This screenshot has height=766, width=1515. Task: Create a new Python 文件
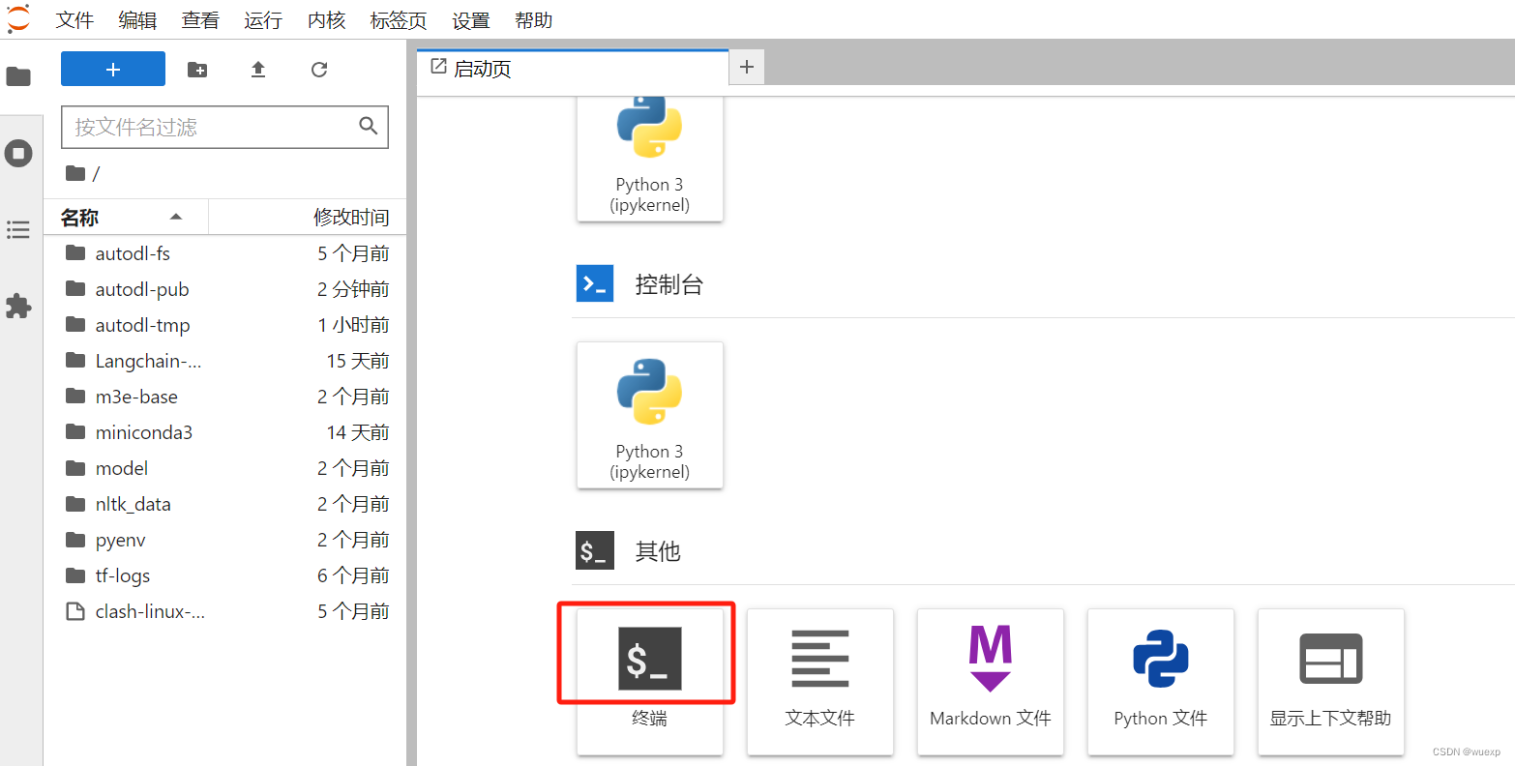pyautogui.click(x=1160, y=677)
